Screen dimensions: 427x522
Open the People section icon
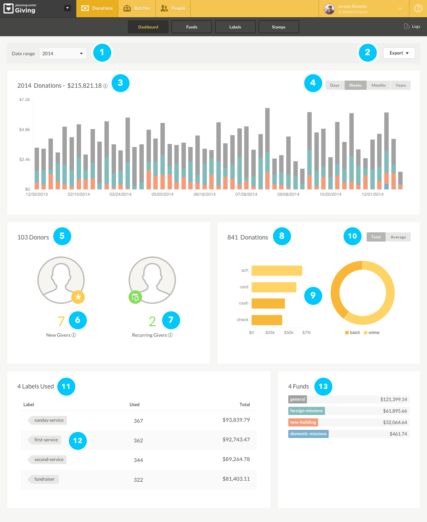(164, 8)
